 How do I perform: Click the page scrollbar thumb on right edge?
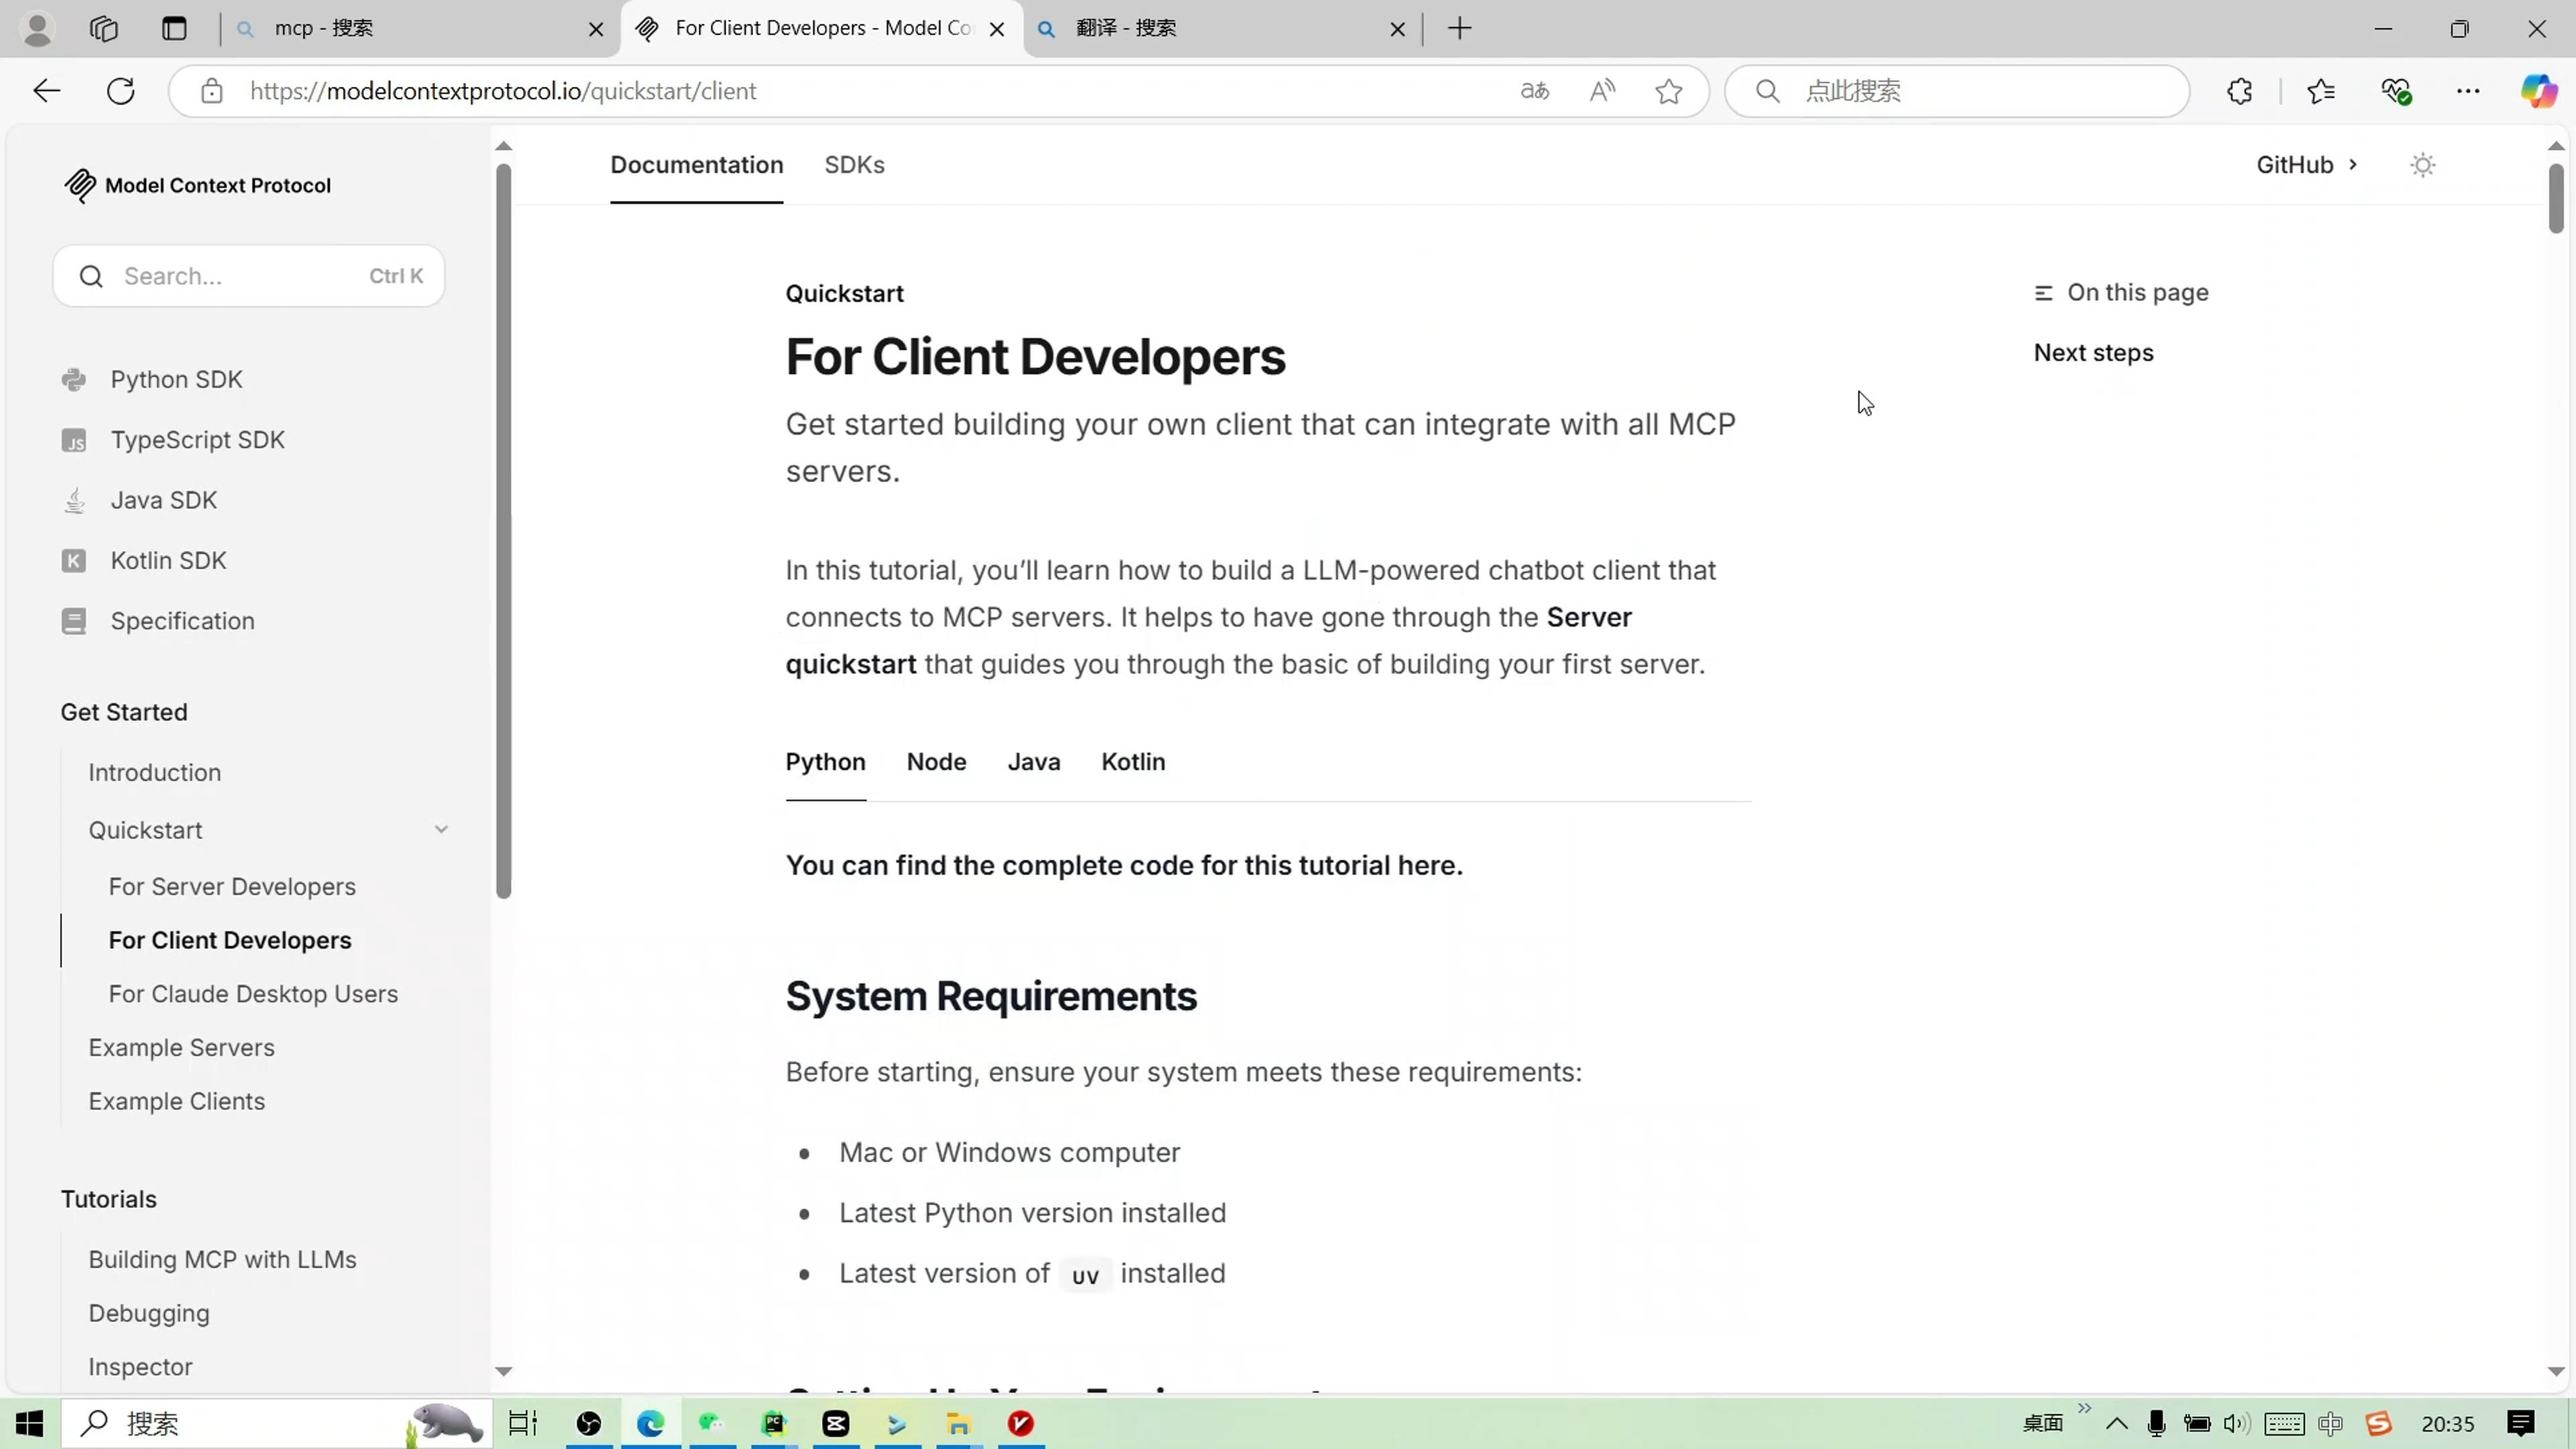coord(2556,198)
